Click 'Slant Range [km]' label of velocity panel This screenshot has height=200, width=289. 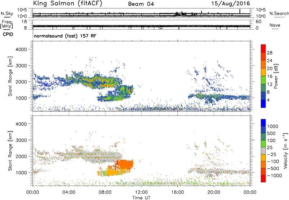10,151
